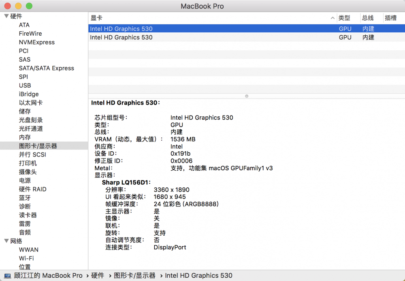Open 电源 in the sidebar
405x281 pixels.
click(25, 180)
